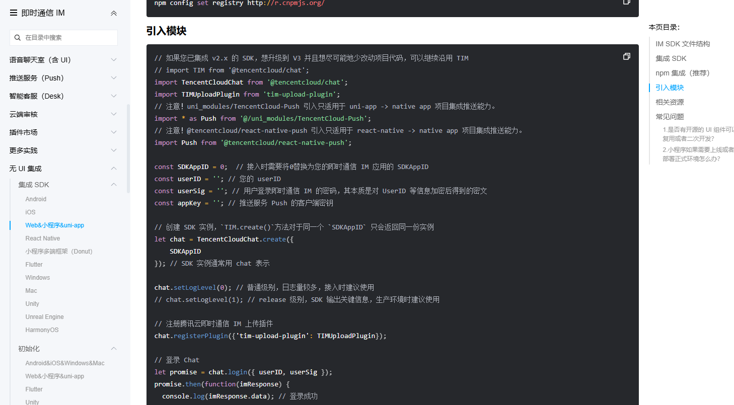The image size is (734, 405).
Task: Open Flutter under 初始化
Action: 34,389
